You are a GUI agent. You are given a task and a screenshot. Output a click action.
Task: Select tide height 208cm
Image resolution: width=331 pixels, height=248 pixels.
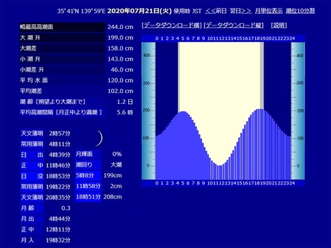112,197
